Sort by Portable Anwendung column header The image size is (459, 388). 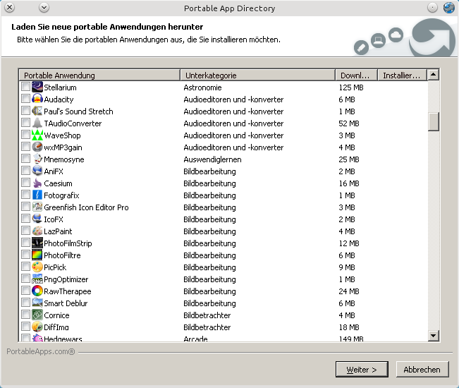99,75
